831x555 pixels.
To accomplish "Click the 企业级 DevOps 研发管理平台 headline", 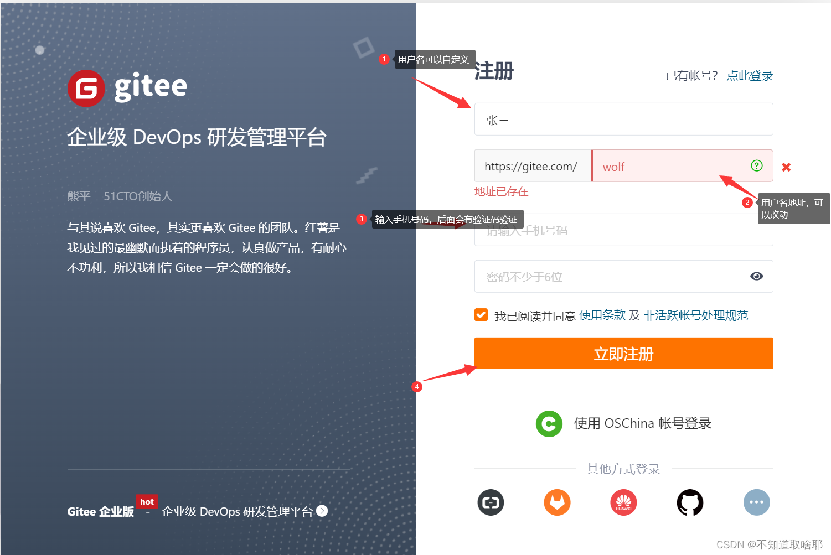I will (197, 137).
